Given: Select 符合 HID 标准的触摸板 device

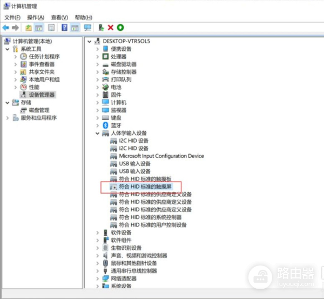Looking at the screenshot, I should 145,179.
